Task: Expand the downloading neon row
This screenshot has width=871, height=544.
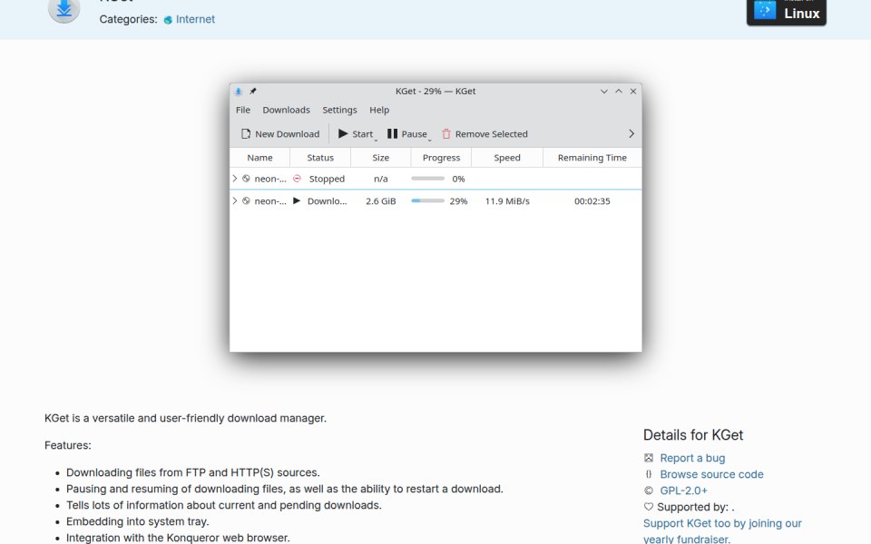Action: (235, 201)
